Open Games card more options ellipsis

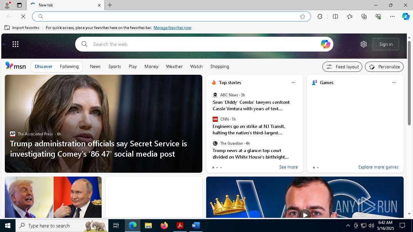coord(394,82)
